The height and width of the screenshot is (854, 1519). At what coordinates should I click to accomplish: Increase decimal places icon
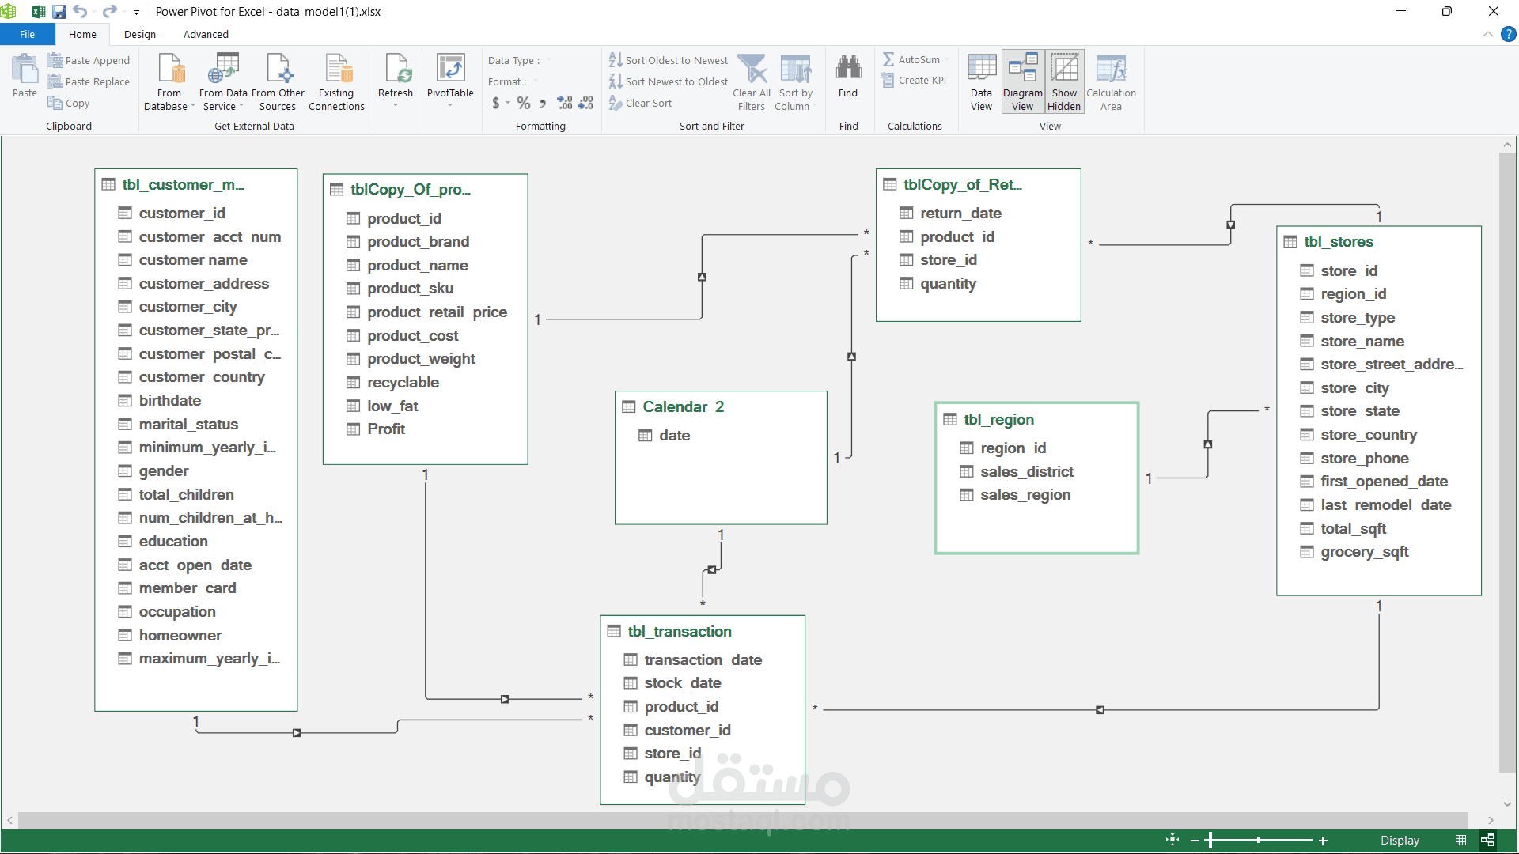(564, 103)
